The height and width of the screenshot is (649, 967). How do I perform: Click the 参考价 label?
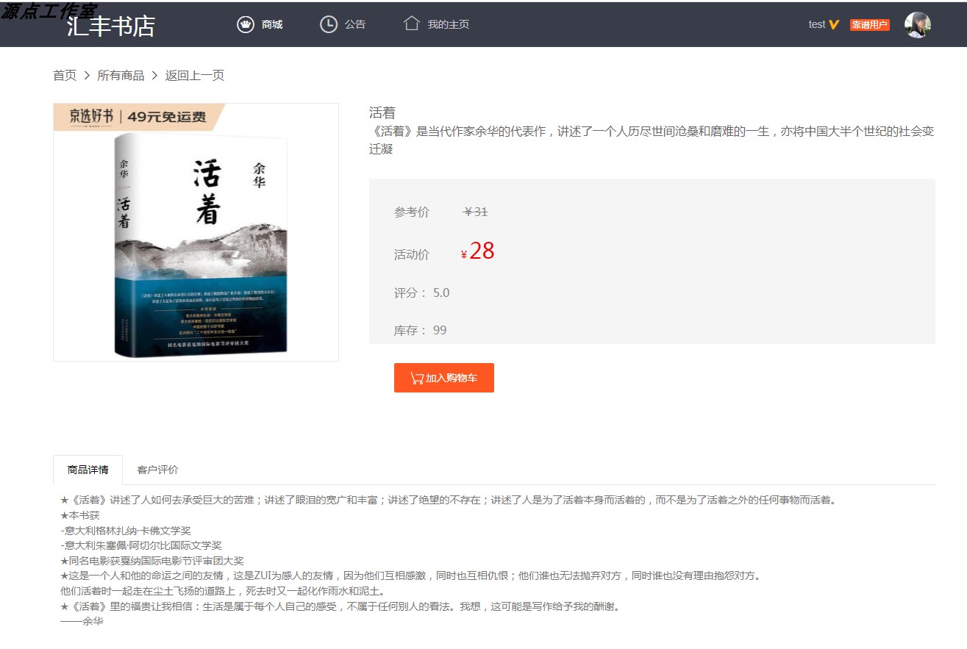point(412,212)
